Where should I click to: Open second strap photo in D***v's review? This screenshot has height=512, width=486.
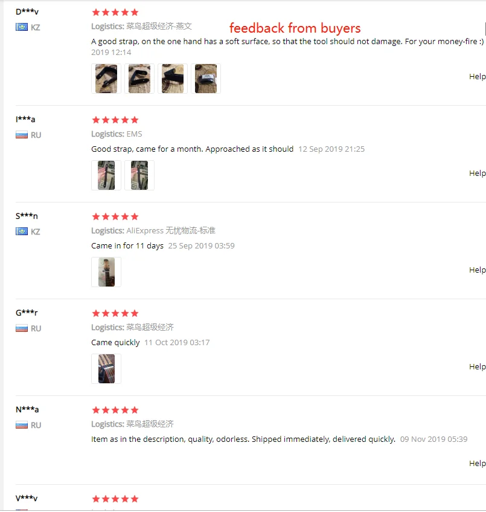pyautogui.click(x=139, y=79)
